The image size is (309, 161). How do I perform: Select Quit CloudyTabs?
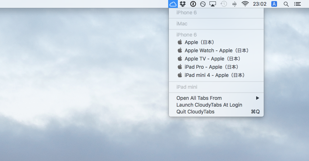pyautogui.click(x=216, y=112)
